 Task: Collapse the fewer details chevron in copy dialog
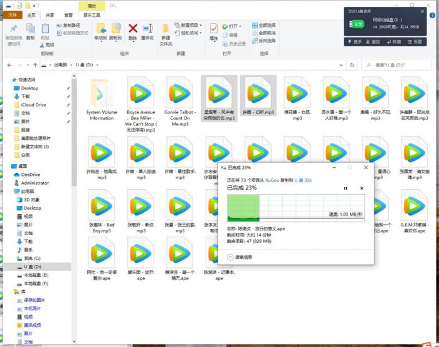coord(230,257)
